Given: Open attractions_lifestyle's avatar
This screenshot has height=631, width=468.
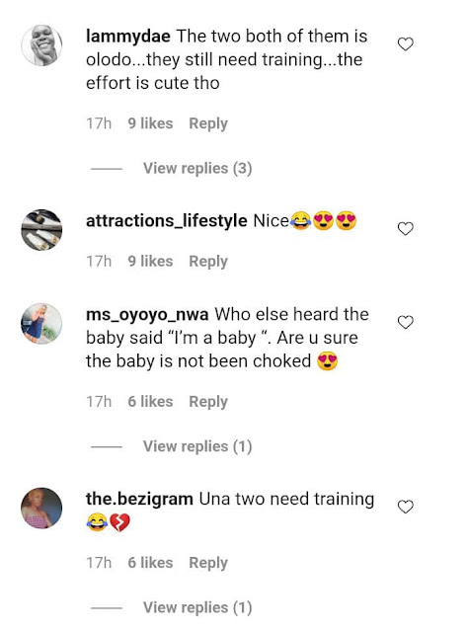Looking at the screenshot, I should click(41, 230).
